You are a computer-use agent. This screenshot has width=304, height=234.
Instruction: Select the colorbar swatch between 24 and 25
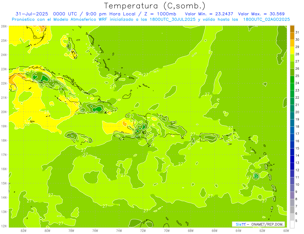pyautogui.click(x=292, y=80)
